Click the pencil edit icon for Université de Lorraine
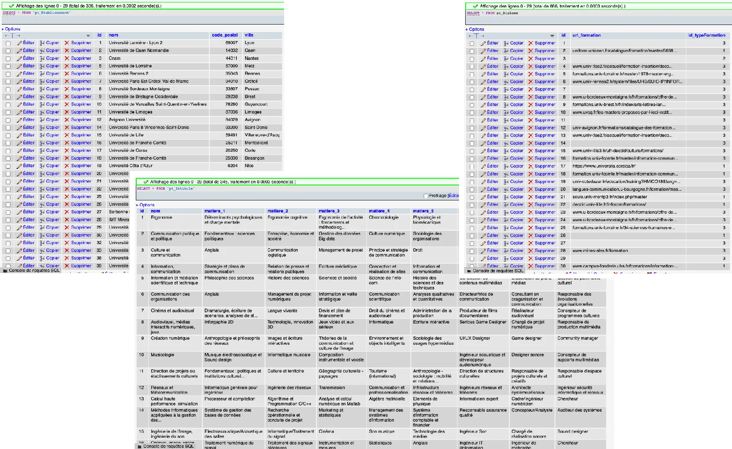 point(19,66)
